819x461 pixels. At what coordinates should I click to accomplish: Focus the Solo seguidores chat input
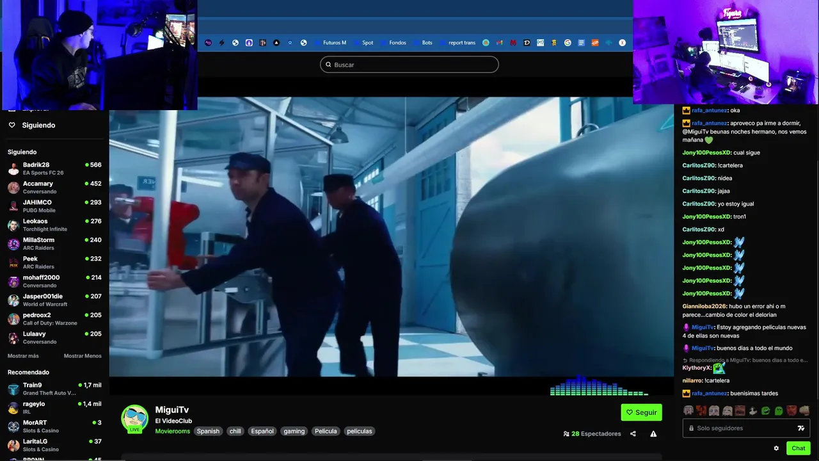[x=746, y=428]
